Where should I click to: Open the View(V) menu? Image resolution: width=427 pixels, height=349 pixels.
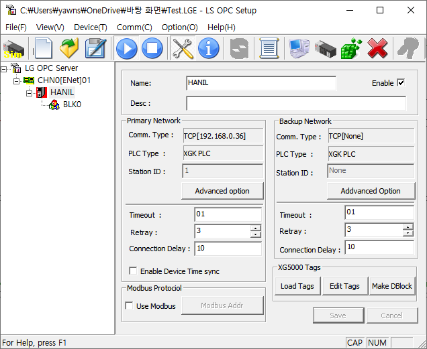click(50, 27)
